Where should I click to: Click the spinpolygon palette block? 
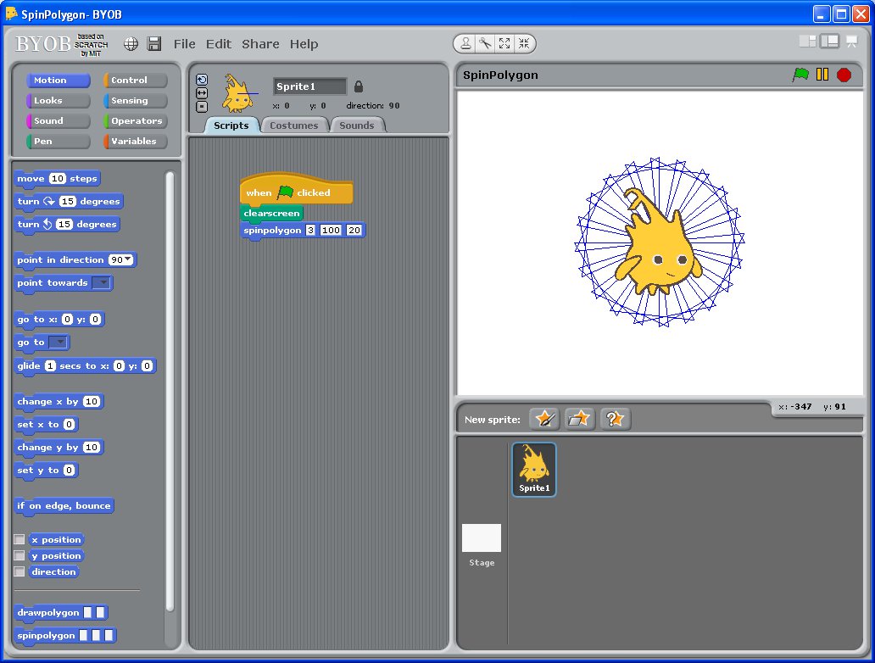64,636
